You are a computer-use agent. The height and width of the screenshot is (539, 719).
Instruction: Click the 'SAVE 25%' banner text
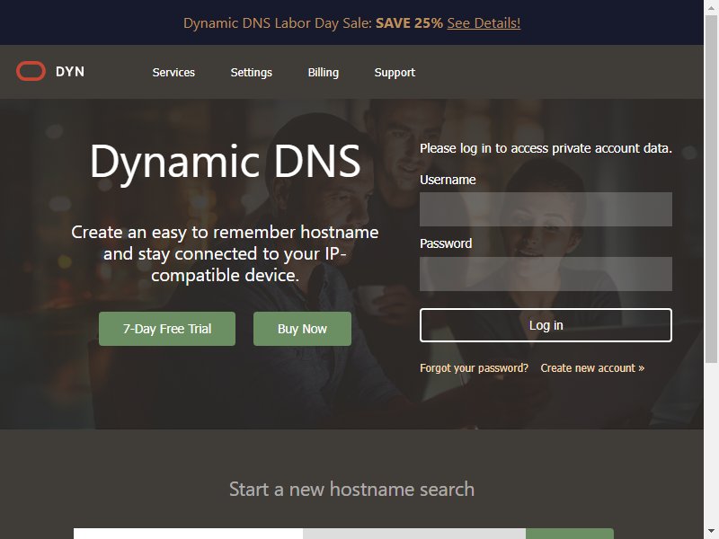pyautogui.click(x=409, y=23)
